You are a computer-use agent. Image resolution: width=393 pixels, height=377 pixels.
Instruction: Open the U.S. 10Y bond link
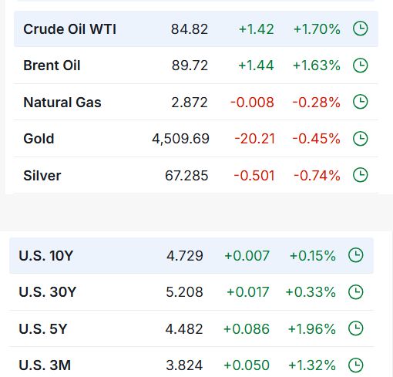[x=46, y=256]
